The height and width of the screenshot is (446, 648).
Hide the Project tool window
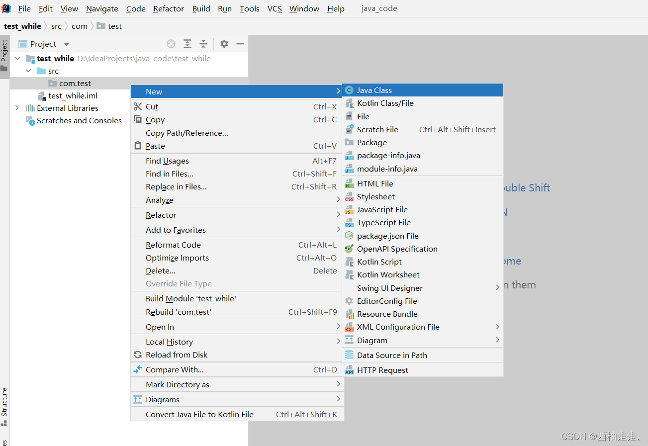click(240, 44)
